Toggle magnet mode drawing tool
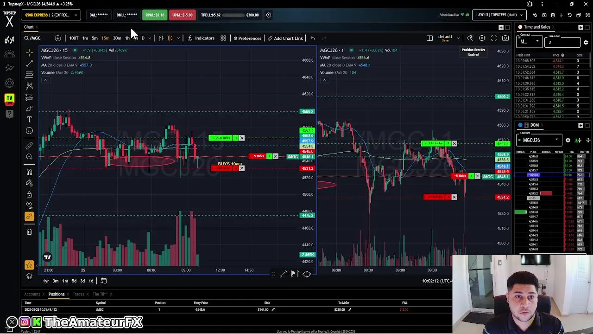593x334 pixels. click(x=29, y=172)
